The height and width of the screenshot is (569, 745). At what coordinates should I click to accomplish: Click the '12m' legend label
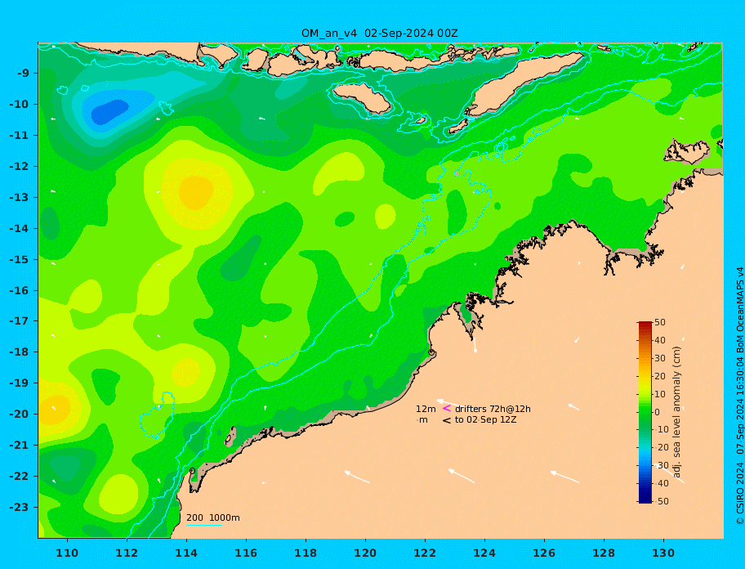[x=426, y=409]
